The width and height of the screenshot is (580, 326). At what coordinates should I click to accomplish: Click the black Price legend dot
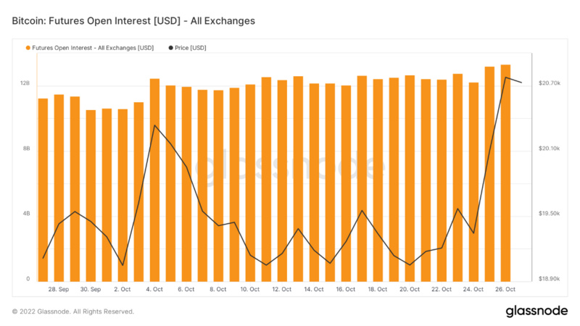(x=170, y=48)
